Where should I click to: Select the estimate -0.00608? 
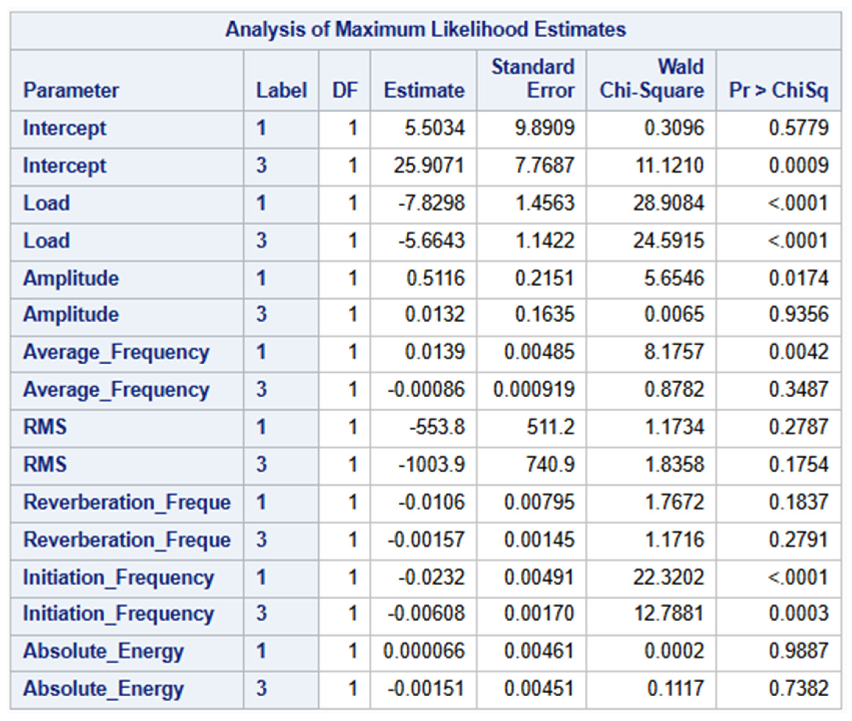click(x=426, y=614)
